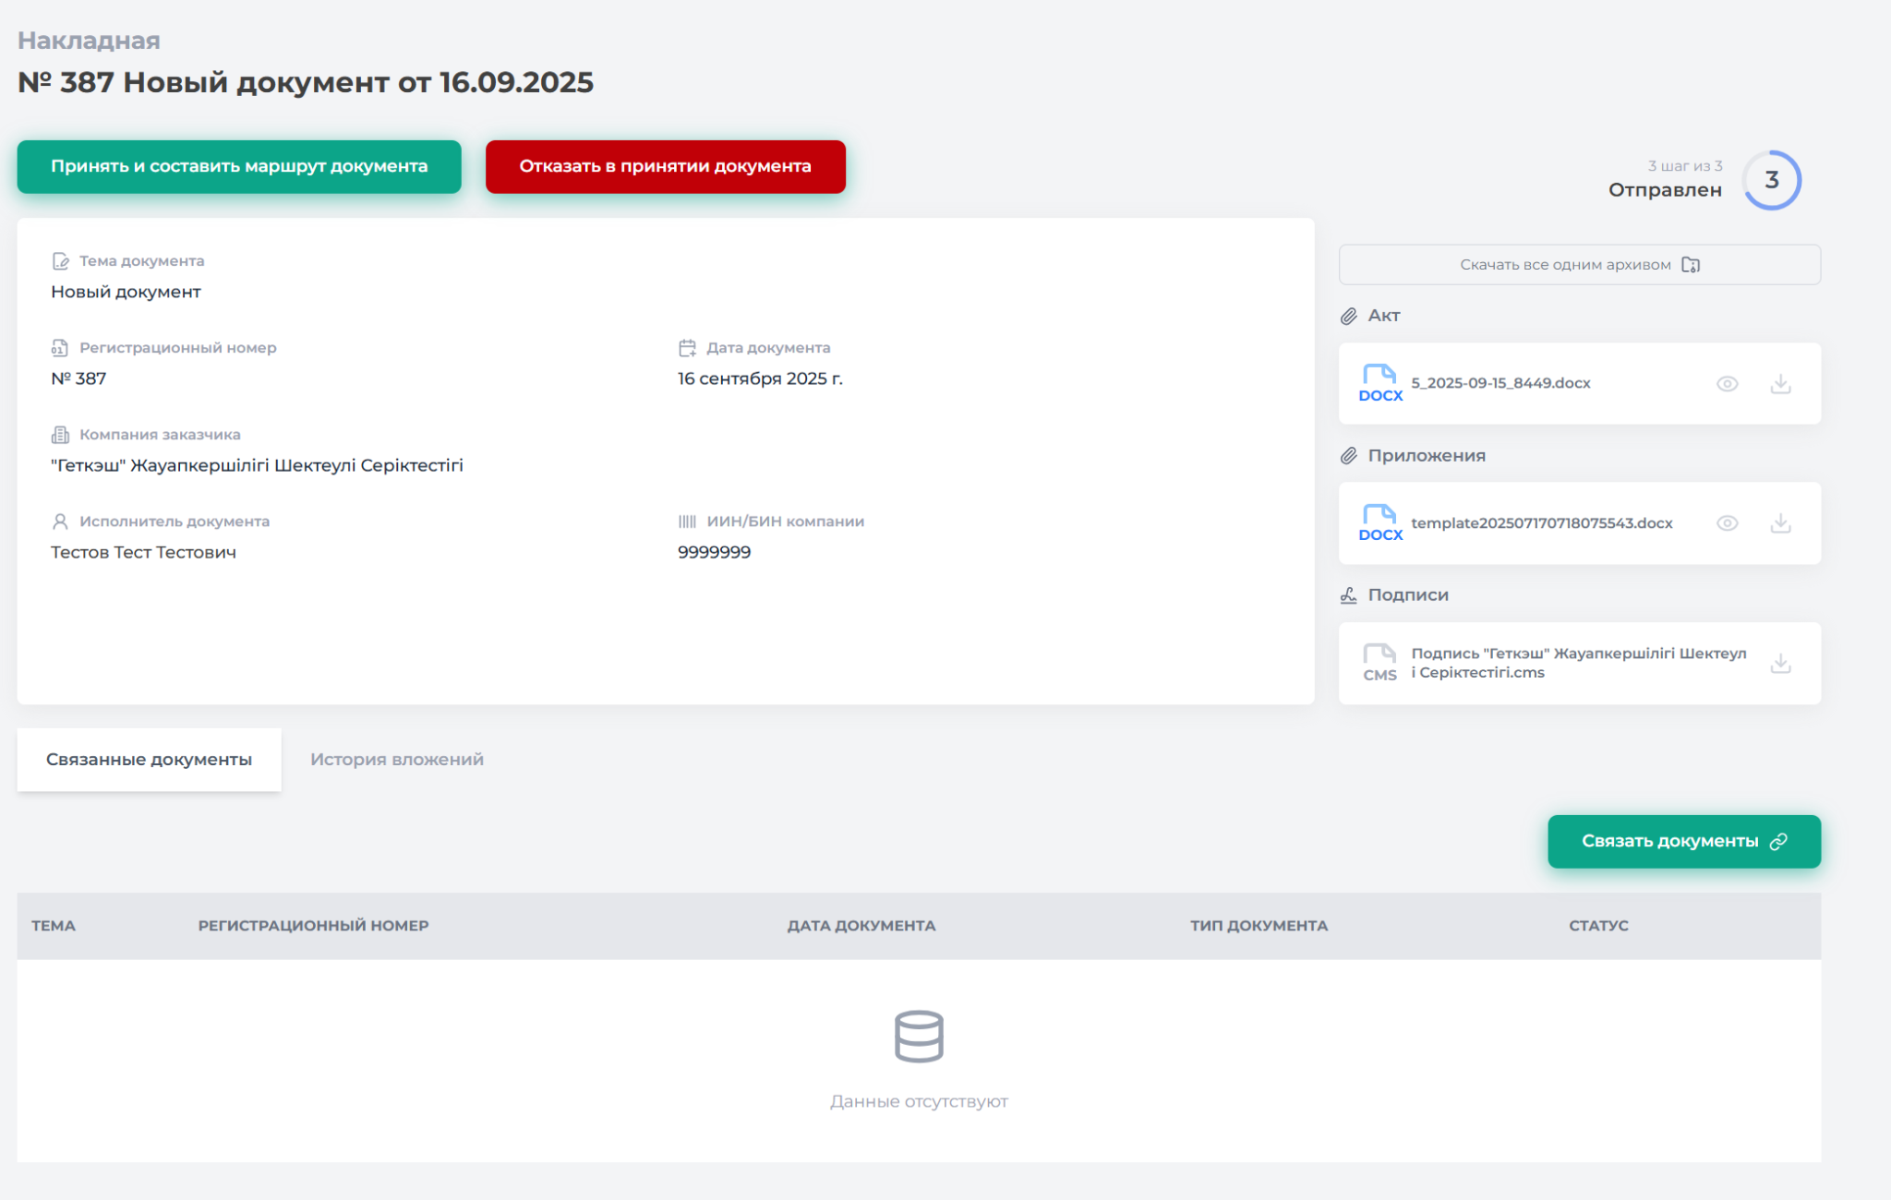Click the Регистрационный номер column header

[313, 926]
